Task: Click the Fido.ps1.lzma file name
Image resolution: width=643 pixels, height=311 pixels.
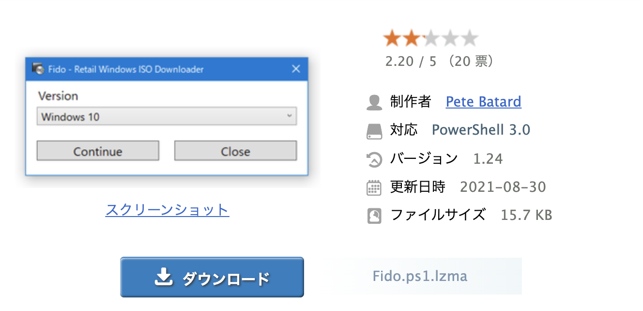Action: tap(420, 276)
